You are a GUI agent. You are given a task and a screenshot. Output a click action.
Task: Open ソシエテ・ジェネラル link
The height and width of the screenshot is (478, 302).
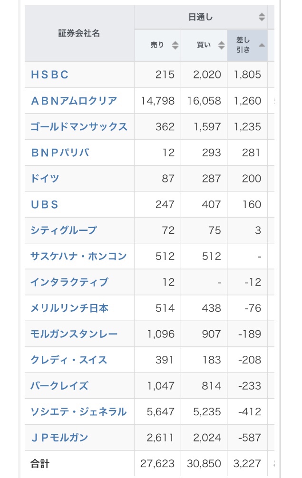pyautogui.click(x=78, y=411)
